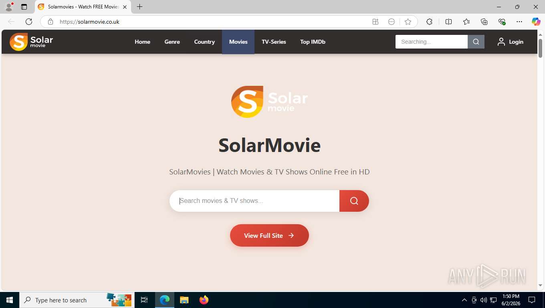Click the red search button beside the search field
The height and width of the screenshot is (308, 545).
pos(354,201)
